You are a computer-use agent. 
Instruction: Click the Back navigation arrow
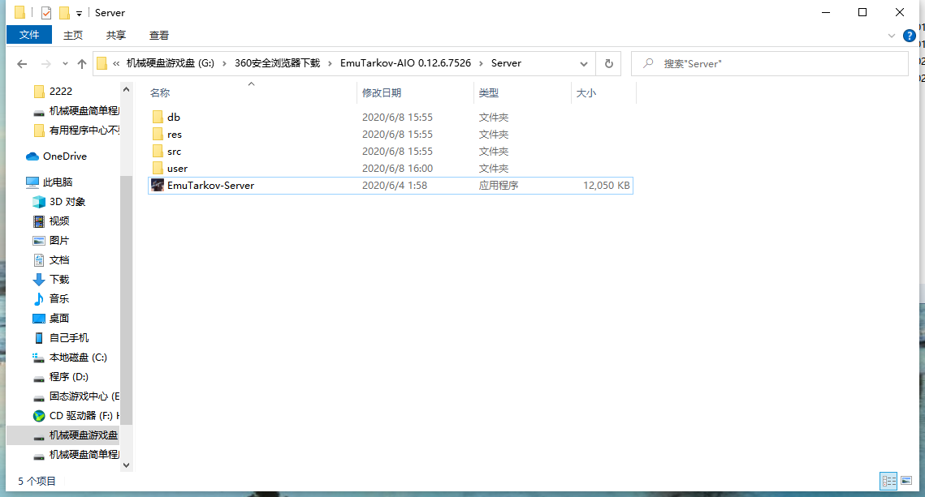point(22,63)
